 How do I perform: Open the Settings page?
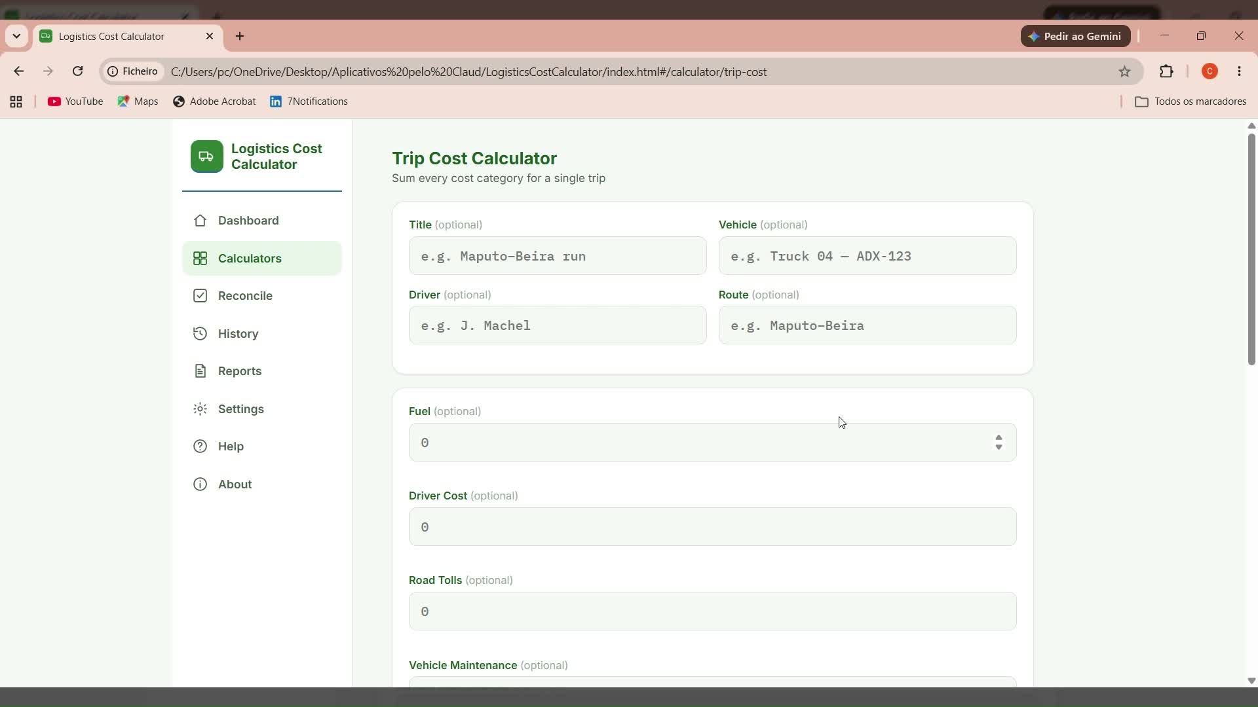[261, 409]
